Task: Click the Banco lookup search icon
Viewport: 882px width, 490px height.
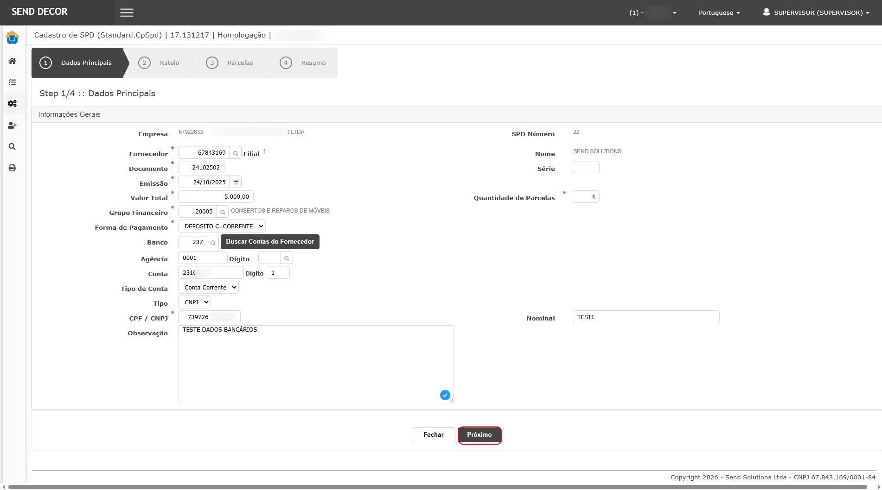Action: pyautogui.click(x=213, y=242)
